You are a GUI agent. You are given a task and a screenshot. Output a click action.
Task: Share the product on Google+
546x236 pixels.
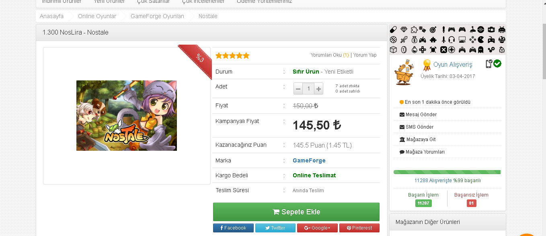tap(317, 228)
